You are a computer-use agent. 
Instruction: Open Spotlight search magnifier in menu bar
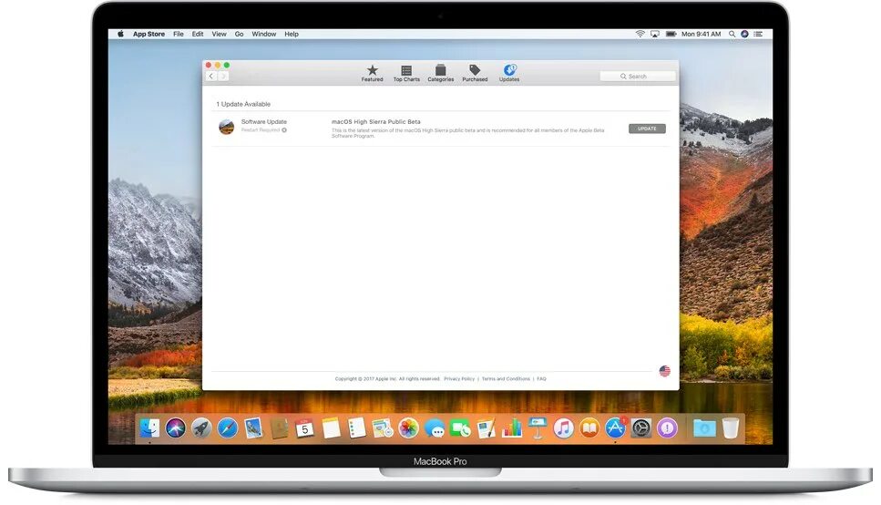(x=732, y=34)
